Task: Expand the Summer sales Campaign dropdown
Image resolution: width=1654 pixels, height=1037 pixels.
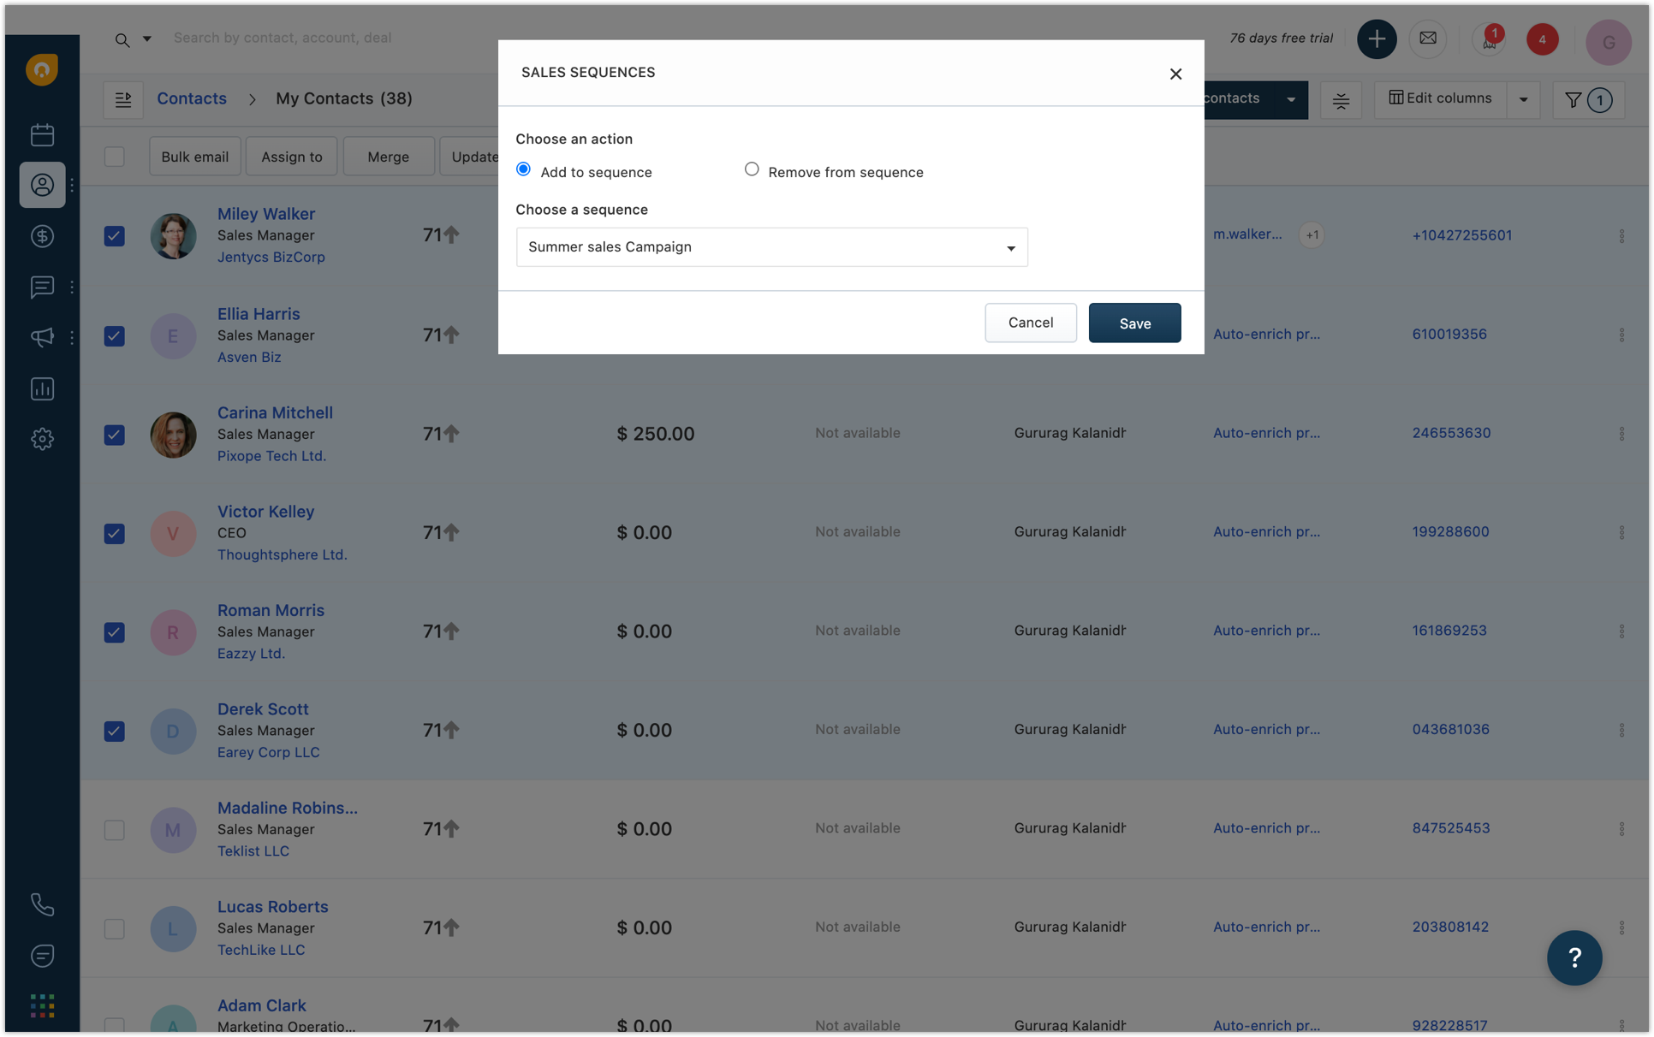Action: 770,247
